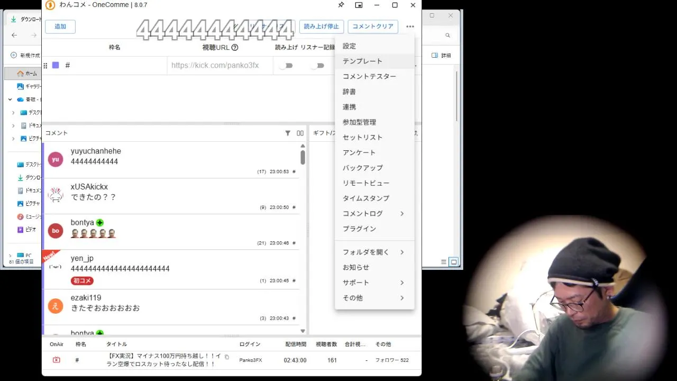Select アンケート menu item
The image size is (677, 381).
click(374, 152)
